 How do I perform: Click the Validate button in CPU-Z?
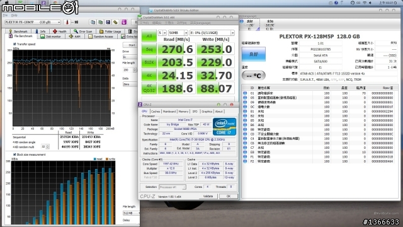tap(208, 196)
